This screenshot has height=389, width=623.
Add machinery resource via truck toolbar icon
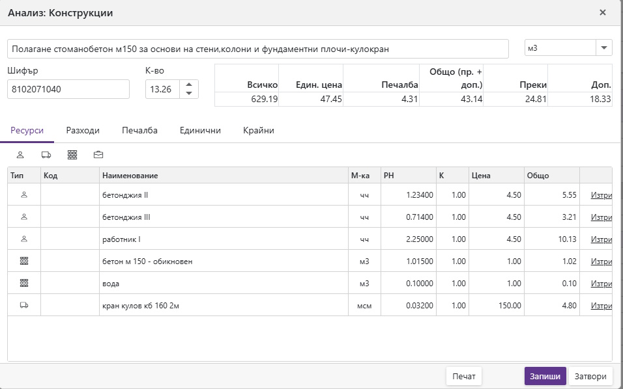[46, 155]
